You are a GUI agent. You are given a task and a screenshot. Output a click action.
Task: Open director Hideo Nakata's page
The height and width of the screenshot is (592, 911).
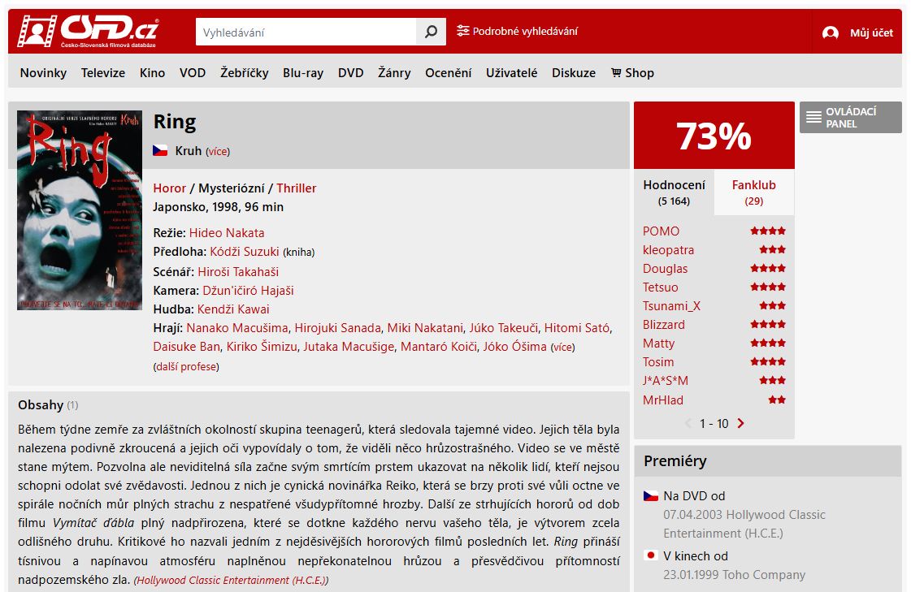pos(227,233)
